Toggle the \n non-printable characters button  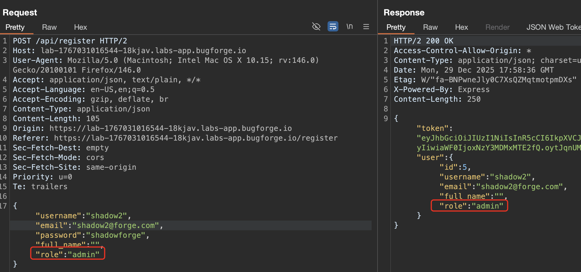349,27
